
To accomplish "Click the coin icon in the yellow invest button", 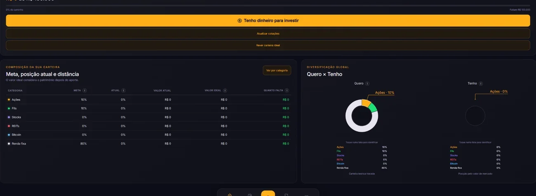I will (x=240, y=21).
